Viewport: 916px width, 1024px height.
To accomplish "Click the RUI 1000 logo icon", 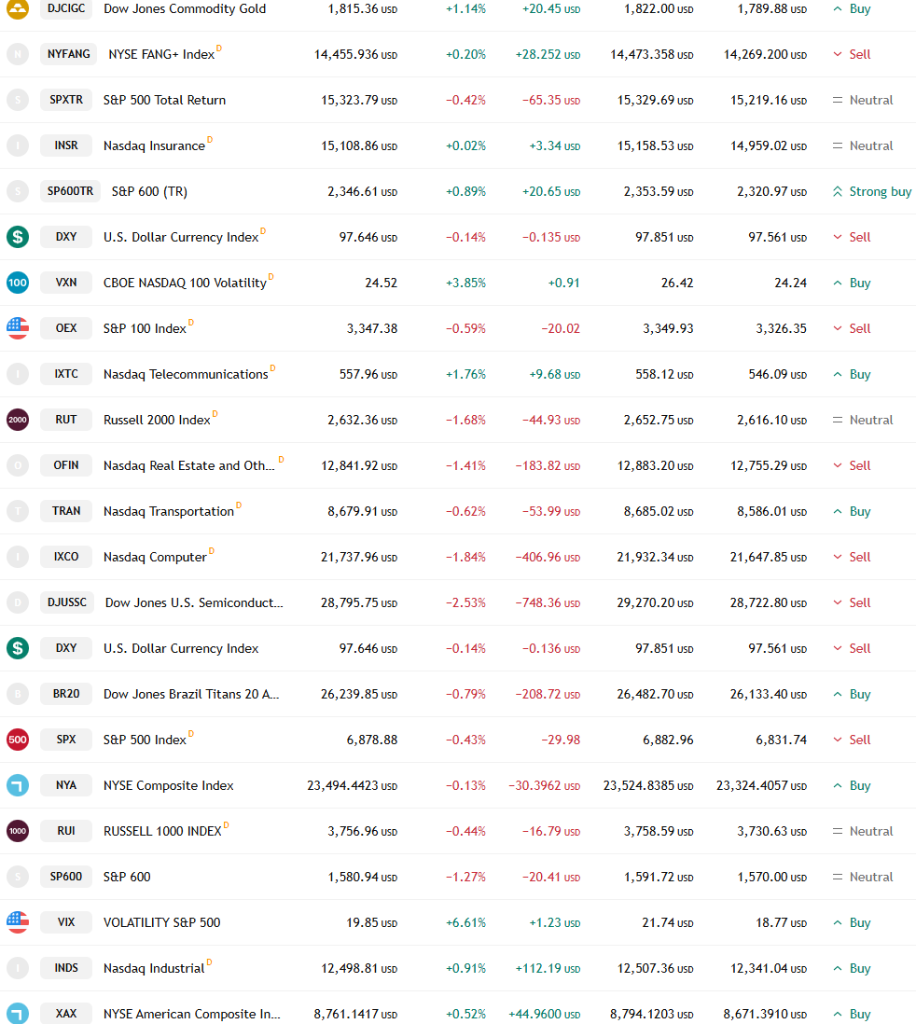I will 18,831.
